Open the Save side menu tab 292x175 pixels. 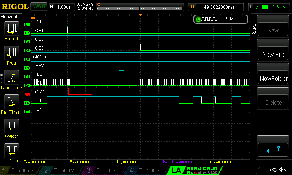253,28
